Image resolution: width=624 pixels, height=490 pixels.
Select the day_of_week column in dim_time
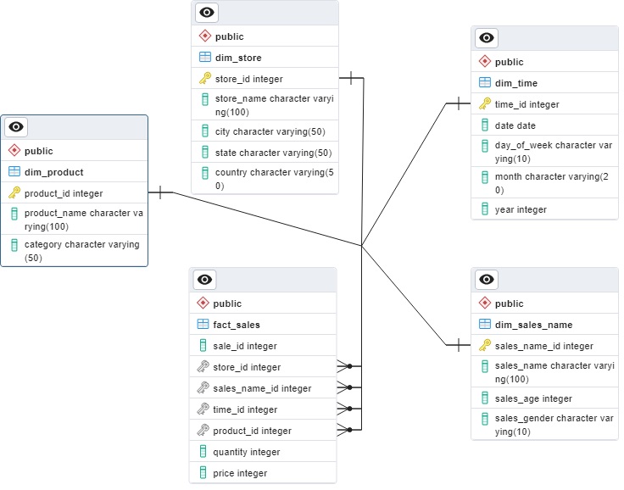click(553, 152)
